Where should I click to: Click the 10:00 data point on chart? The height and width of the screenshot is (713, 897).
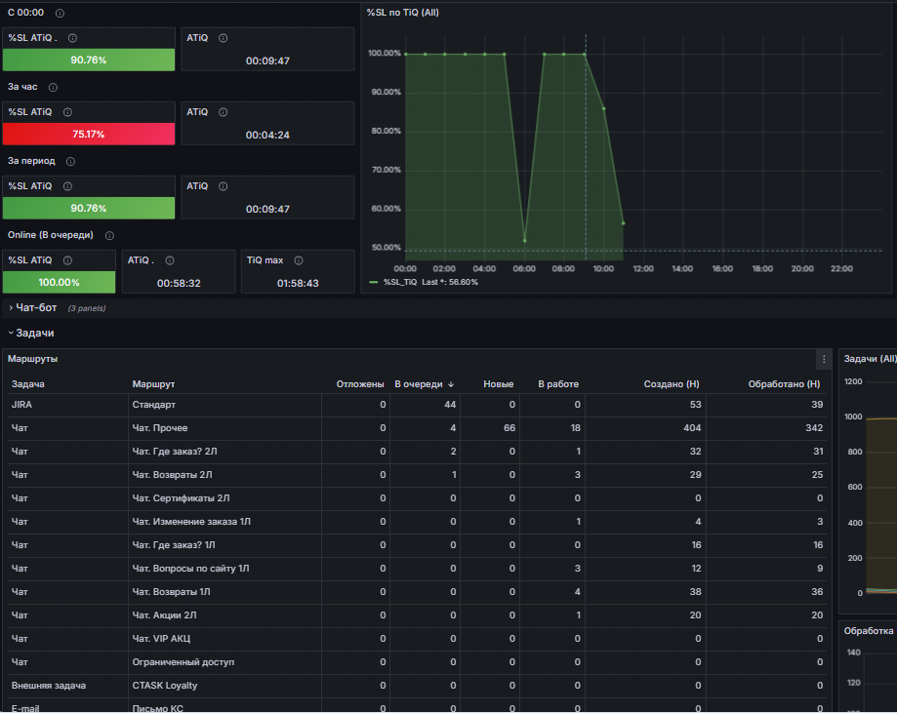(603, 108)
